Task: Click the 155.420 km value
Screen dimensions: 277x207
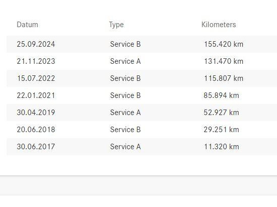Action: click(x=224, y=44)
